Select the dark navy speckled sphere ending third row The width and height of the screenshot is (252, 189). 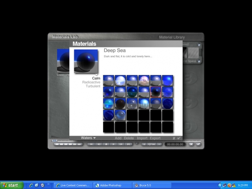point(168,104)
